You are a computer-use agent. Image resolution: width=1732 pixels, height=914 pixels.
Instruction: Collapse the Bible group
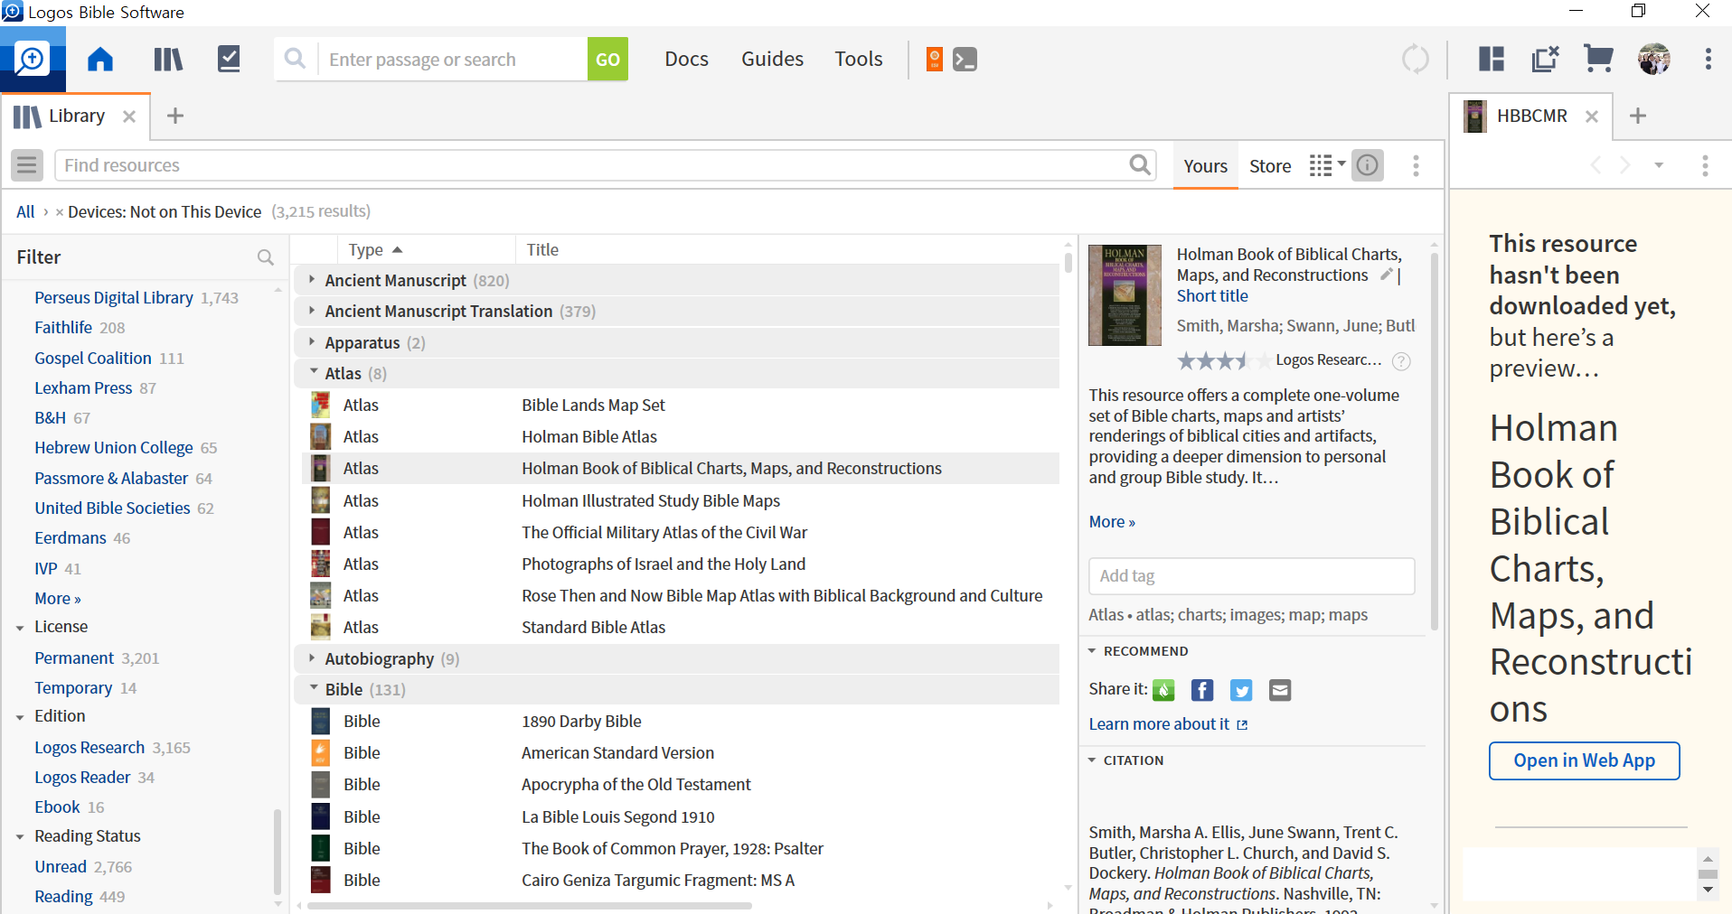pos(314,688)
